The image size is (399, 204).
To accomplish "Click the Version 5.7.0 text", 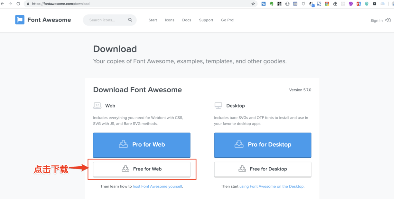I will pyautogui.click(x=300, y=90).
